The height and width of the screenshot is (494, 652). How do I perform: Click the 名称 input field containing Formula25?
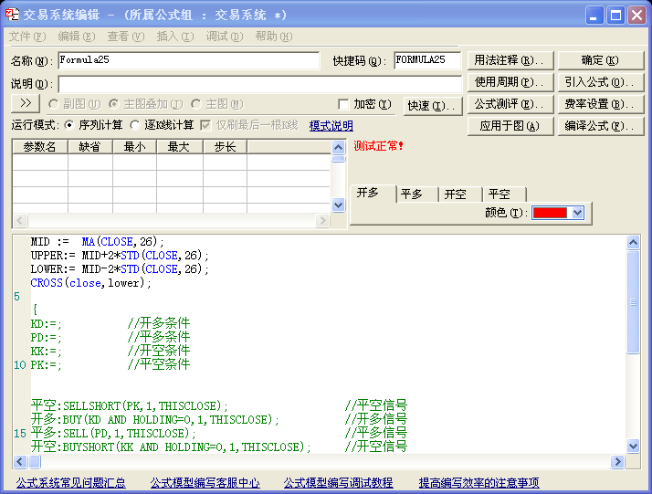pyautogui.click(x=189, y=60)
